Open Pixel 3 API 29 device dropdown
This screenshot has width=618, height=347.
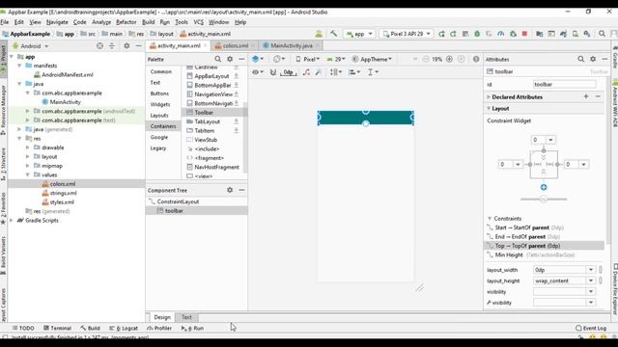[407, 34]
